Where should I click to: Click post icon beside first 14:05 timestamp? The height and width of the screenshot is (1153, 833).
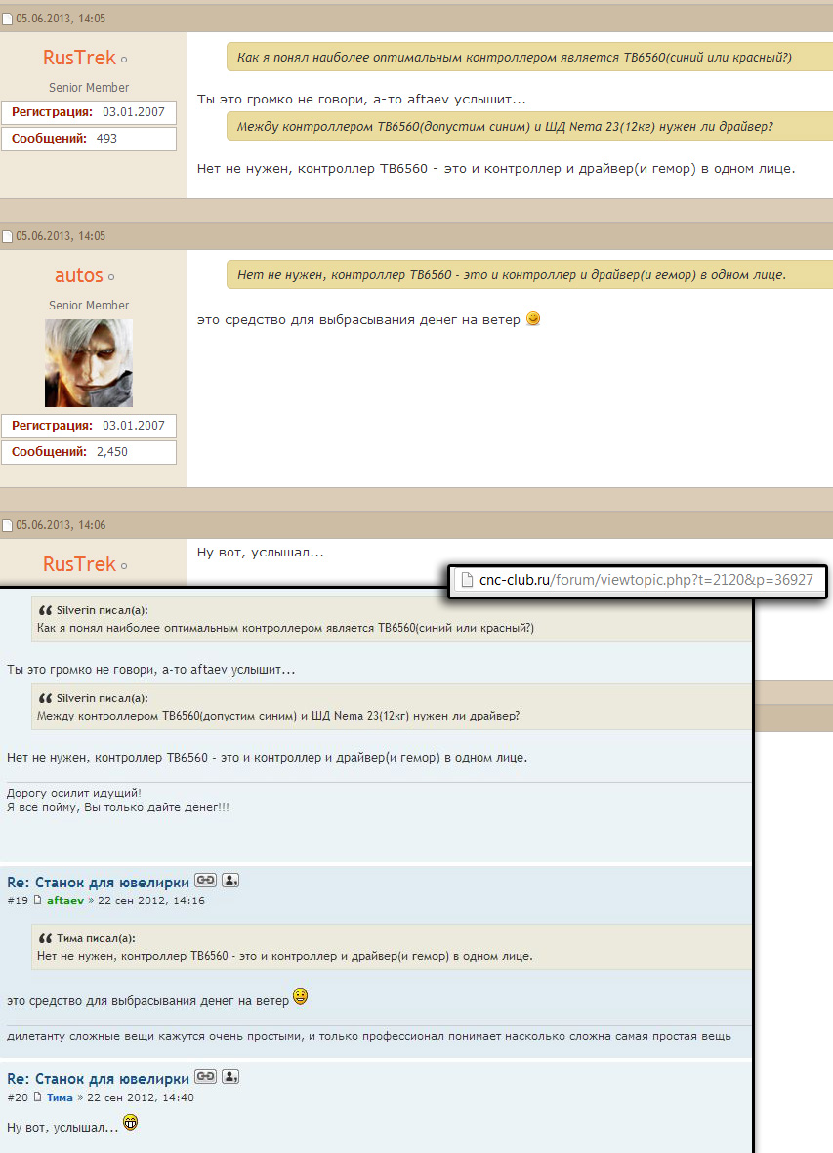[8, 20]
